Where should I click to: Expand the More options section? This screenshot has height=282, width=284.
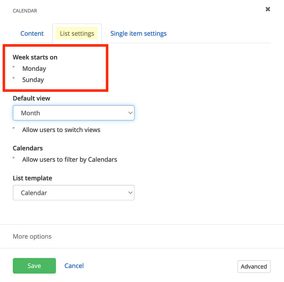click(x=32, y=237)
